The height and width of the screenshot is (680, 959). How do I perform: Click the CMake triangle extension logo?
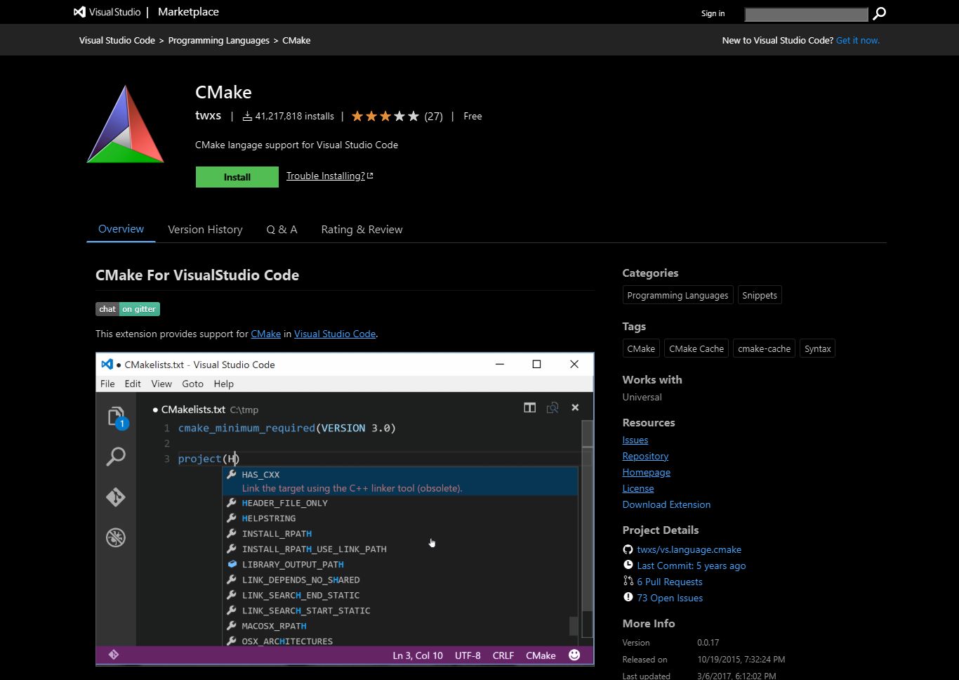[126, 124]
